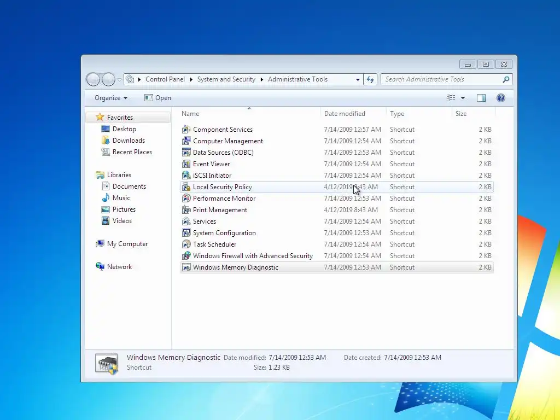Expand the view options dropdown arrow
Viewport: 560px width, 420px height.
[463, 98]
